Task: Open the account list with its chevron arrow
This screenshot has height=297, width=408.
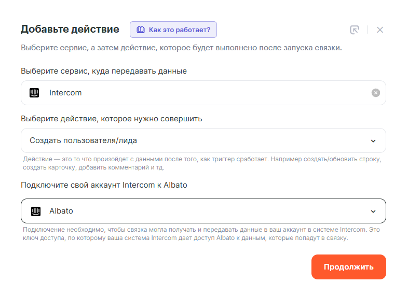Action: click(373, 211)
